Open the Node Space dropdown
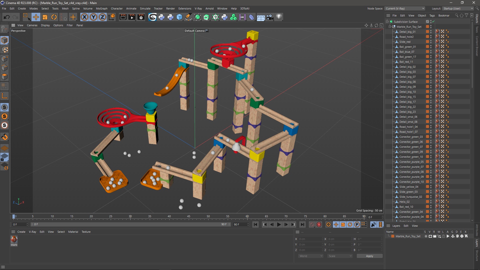Viewport: 480px width, 270px height. [x=405, y=8]
